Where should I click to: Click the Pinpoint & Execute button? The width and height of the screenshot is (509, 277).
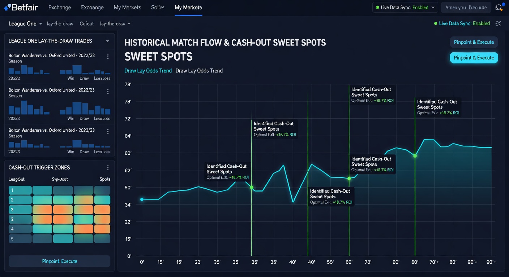coord(474,57)
